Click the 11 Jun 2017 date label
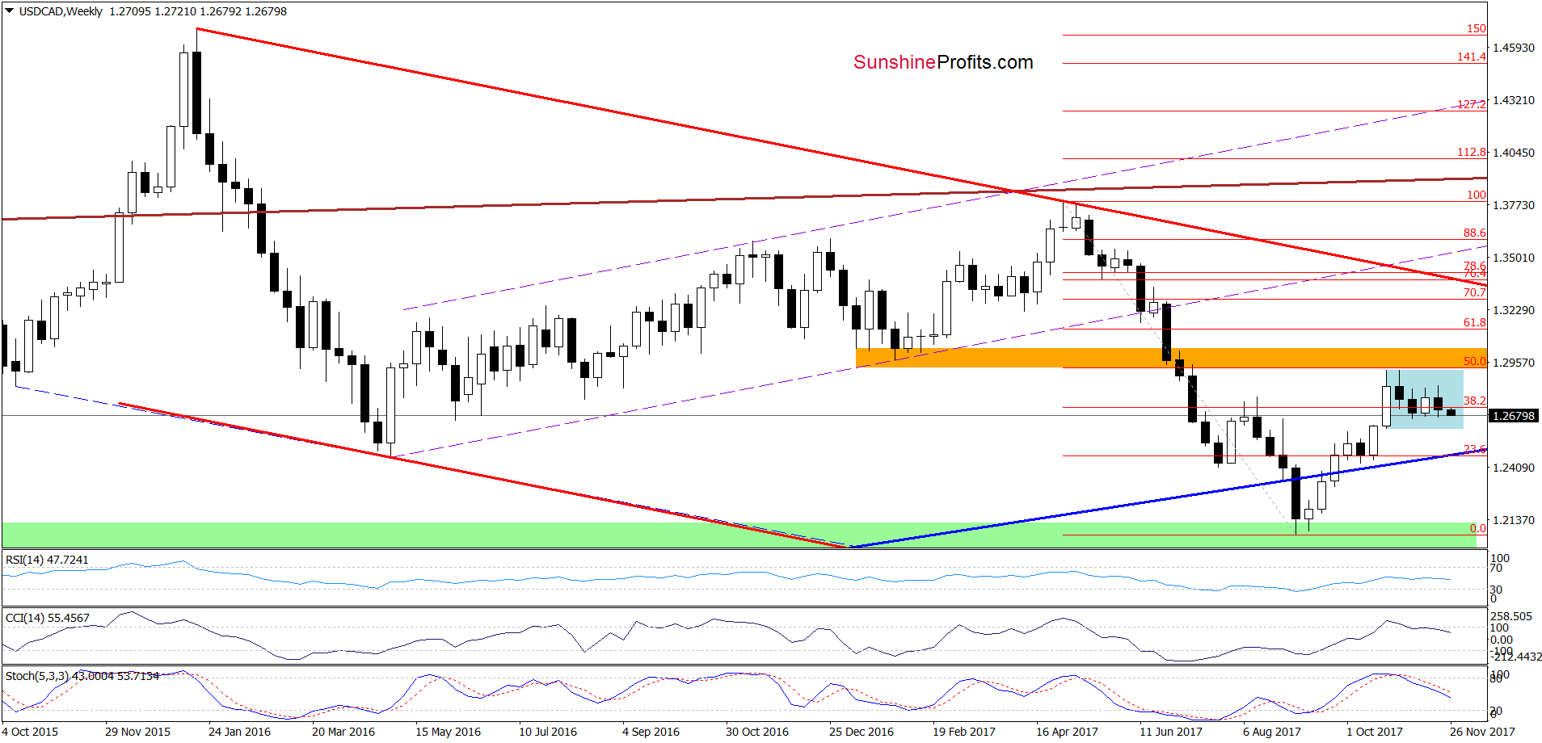 coord(1171,732)
